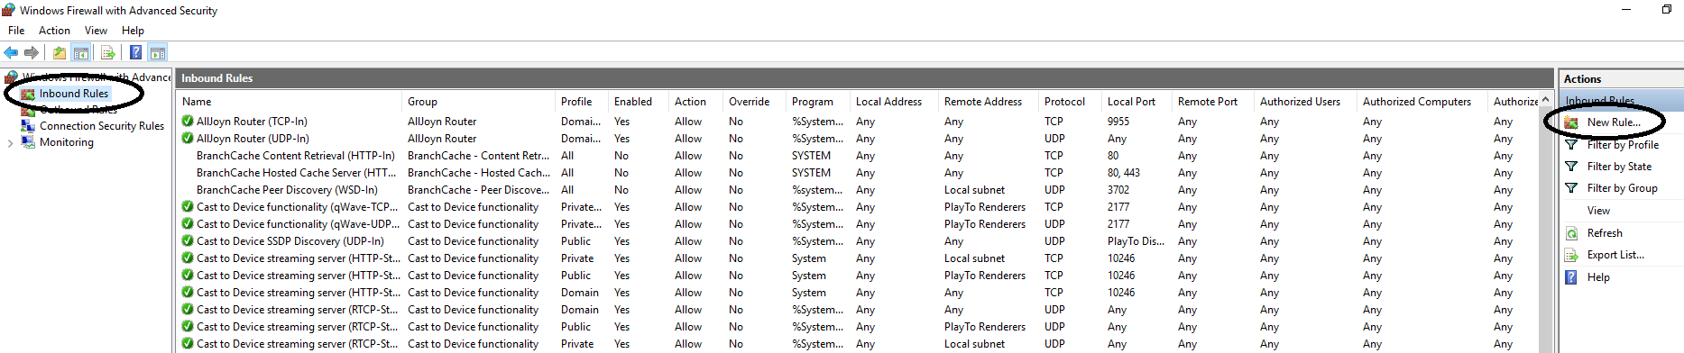Open the View submenu in Actions pane
Image resolution: width=1684 pixels, height=353 pixels.
(1598, 210)
